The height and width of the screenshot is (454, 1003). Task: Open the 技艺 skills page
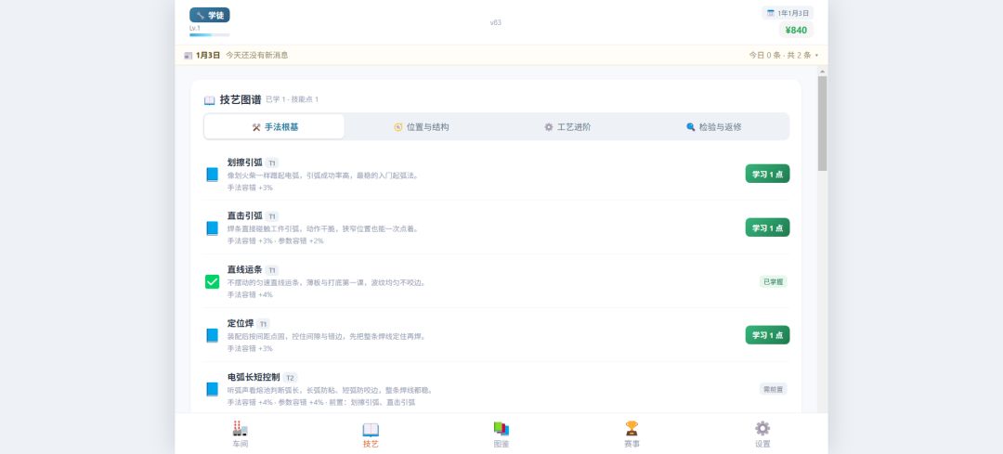[371, 435]
